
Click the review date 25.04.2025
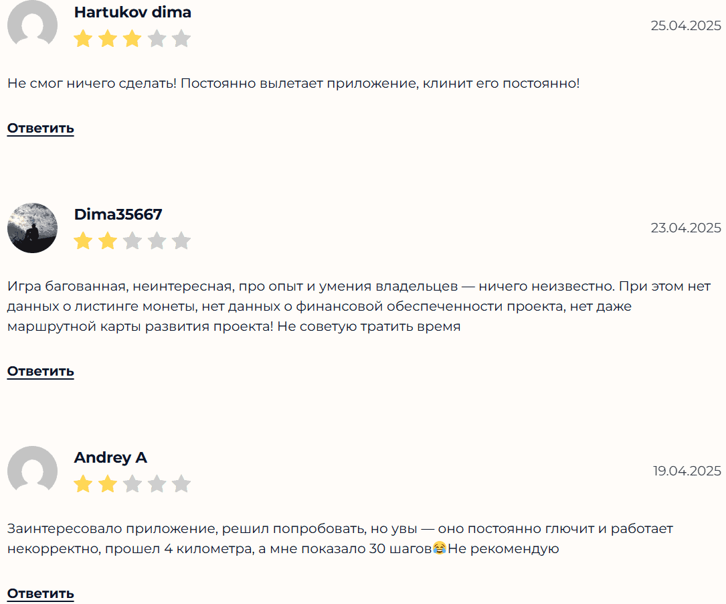(x=686, y=26)
